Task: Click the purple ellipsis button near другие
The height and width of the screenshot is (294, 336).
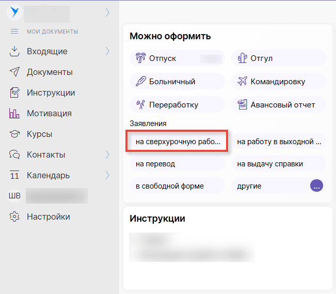Action: 316,186
